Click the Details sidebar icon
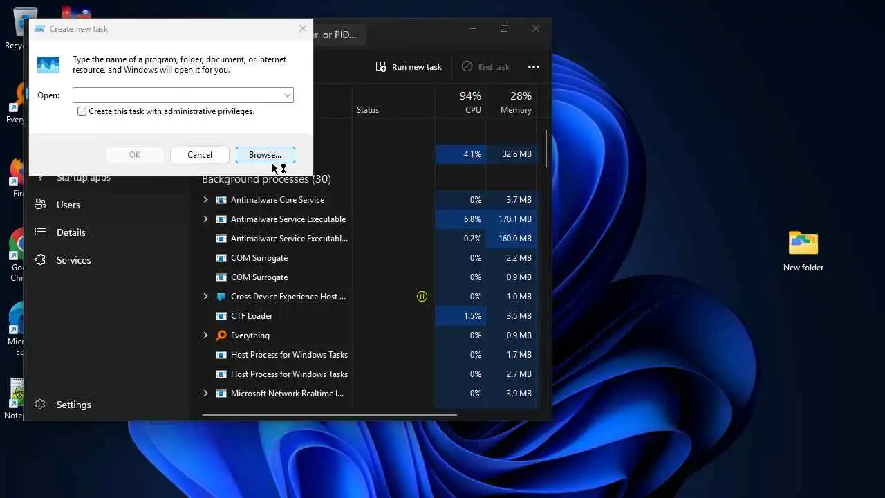885x498 pixels. (x=40, y=232)
